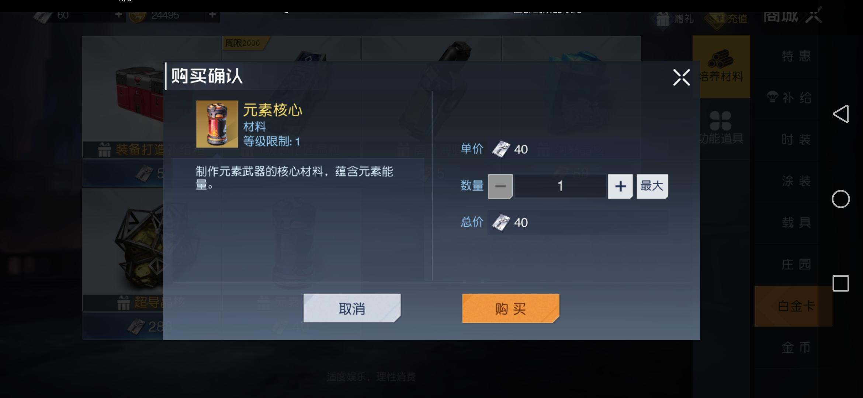
Task: Decrease quantity with the minus stepper
Action: [x=500, y=186]
